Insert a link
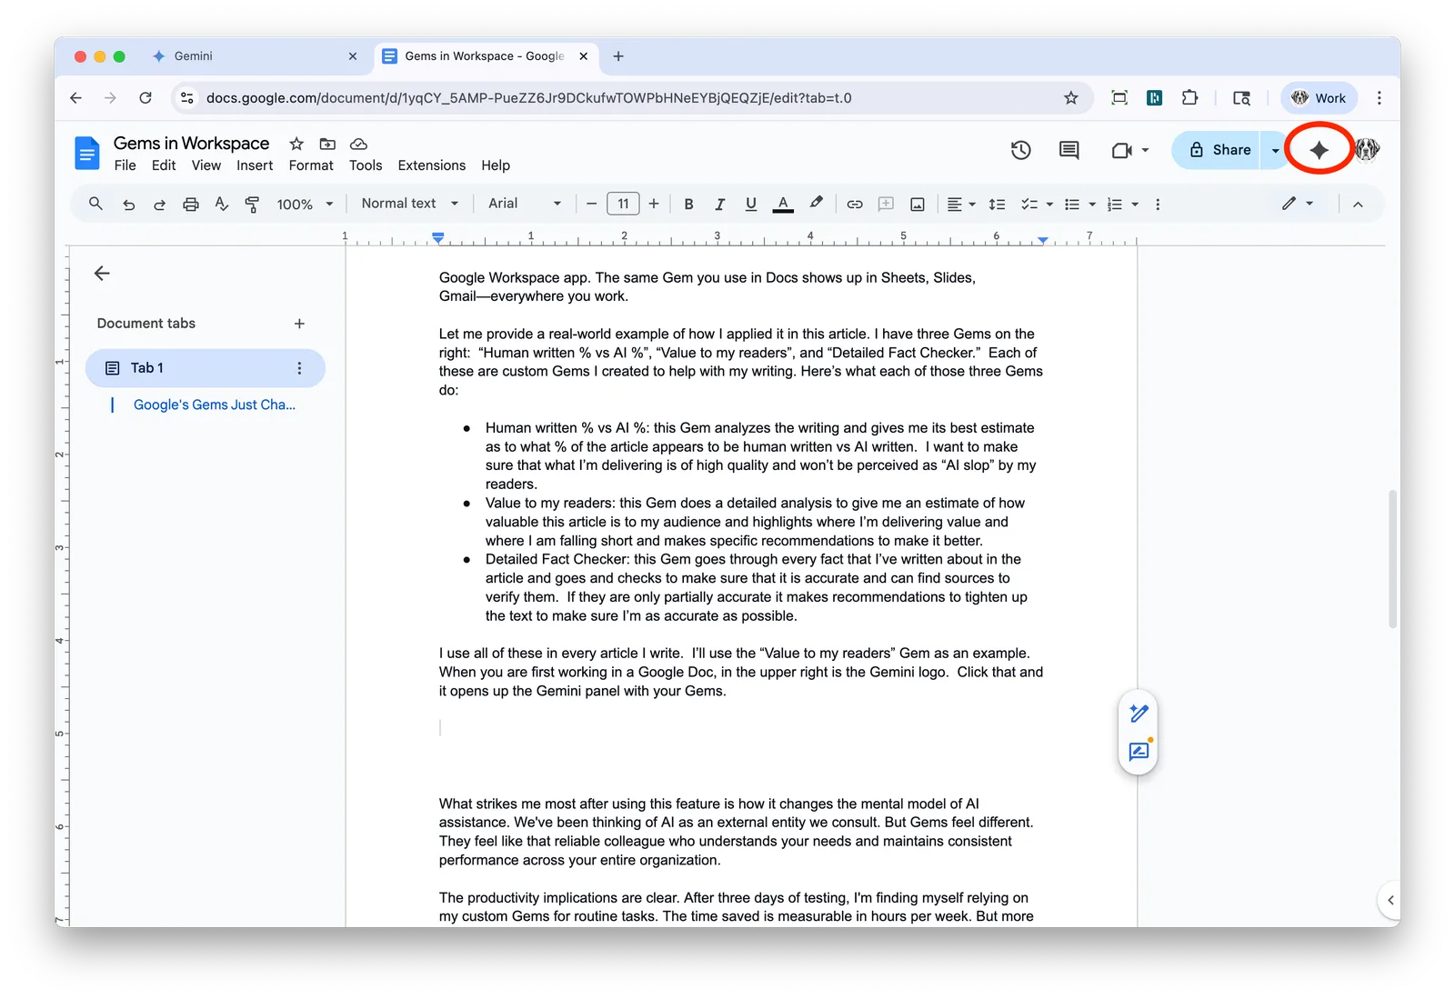 [x=855, y=205]
